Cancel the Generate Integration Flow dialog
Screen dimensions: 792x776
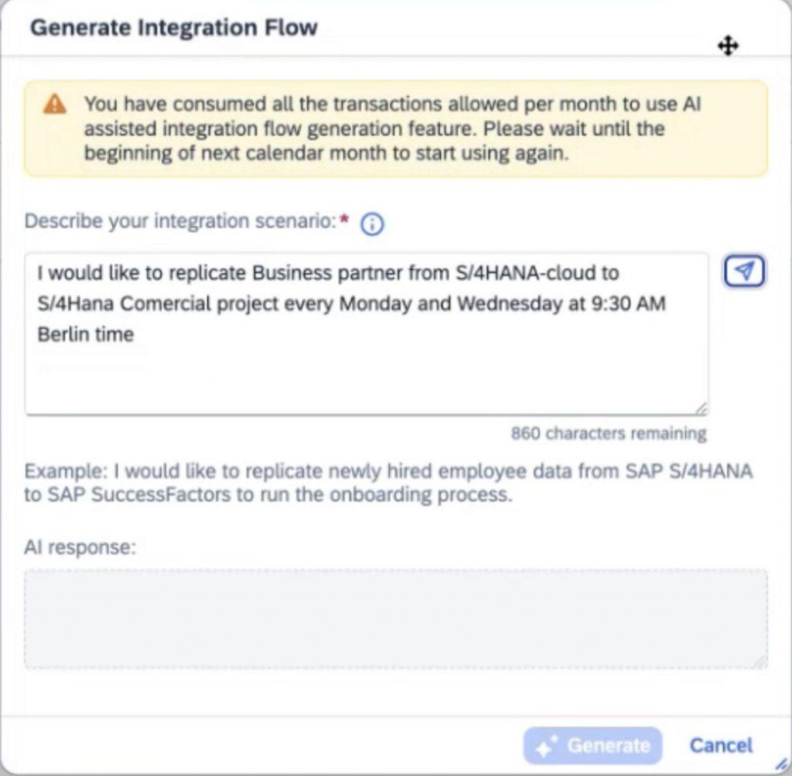point(721,746)
